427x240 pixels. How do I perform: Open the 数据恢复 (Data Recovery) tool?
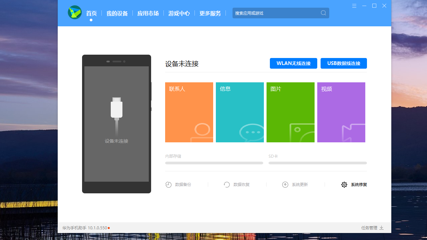[x=237, y=184]
